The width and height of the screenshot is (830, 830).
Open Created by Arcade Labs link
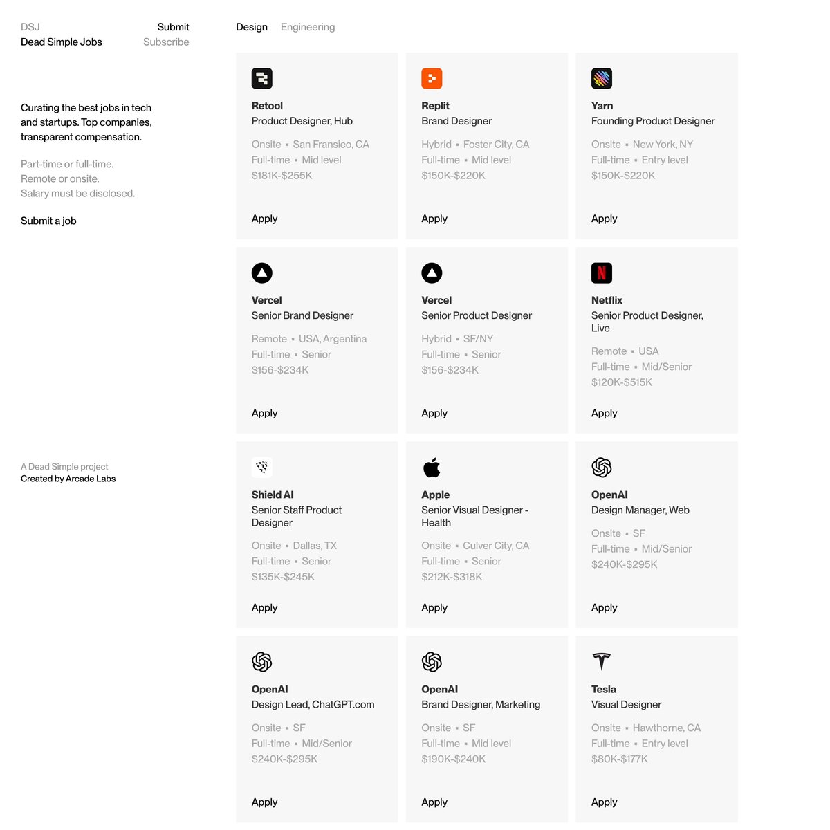68,479
